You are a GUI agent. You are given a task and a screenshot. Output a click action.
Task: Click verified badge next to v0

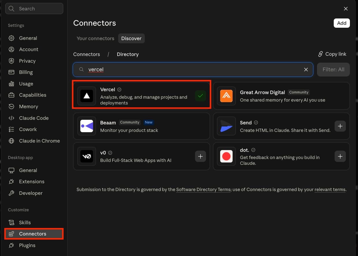point(110,153)
